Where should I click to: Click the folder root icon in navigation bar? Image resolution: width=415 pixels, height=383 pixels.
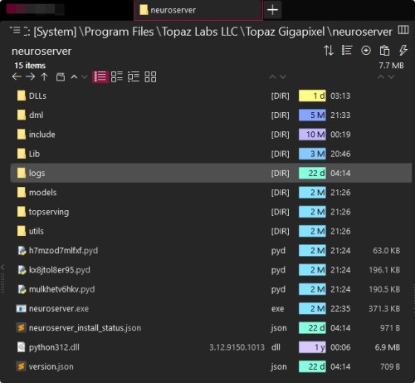tap(61, 76)
